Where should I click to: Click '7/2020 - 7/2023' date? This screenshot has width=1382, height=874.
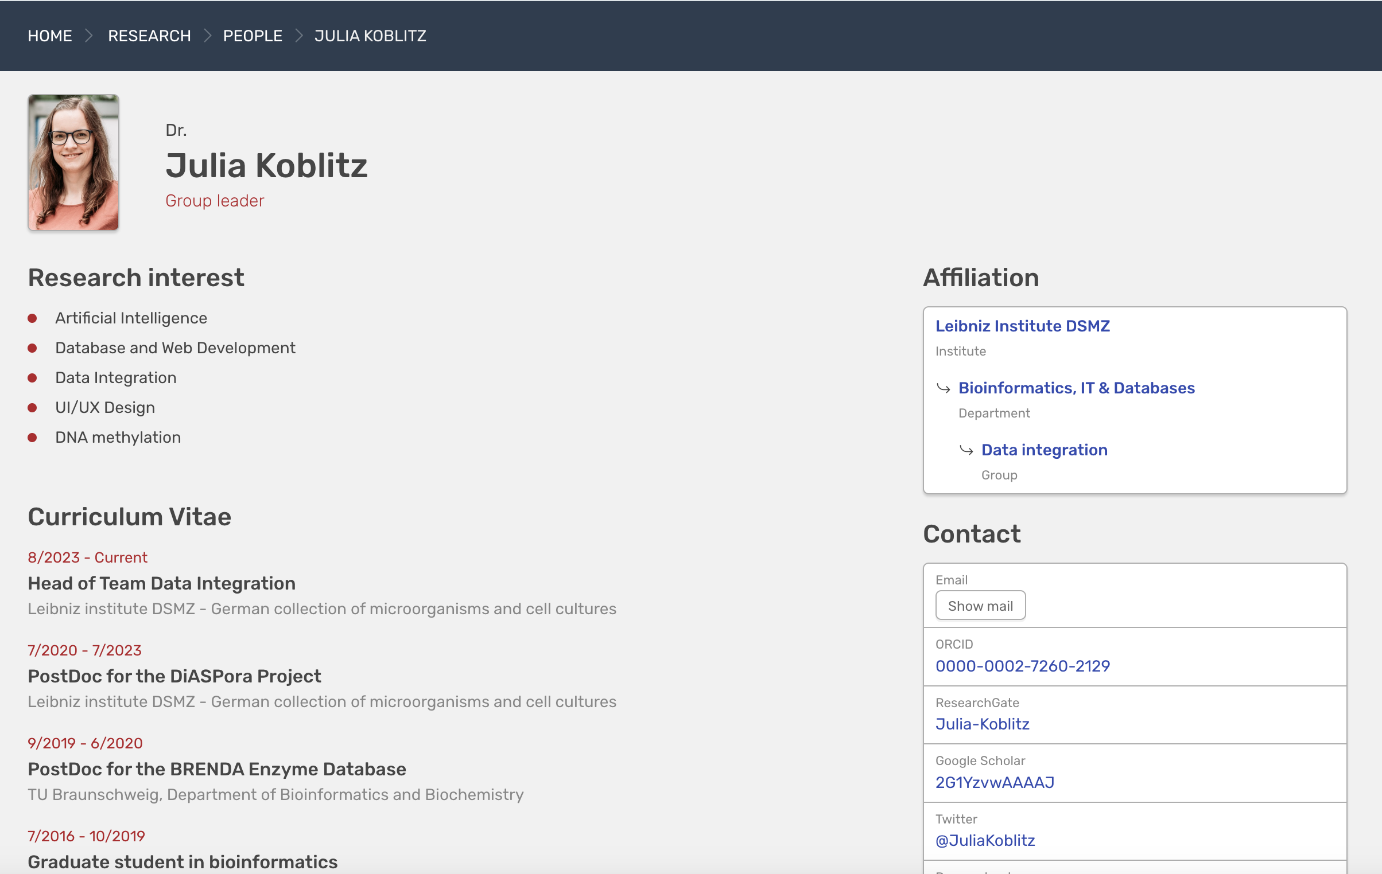(x=84, y=650)
